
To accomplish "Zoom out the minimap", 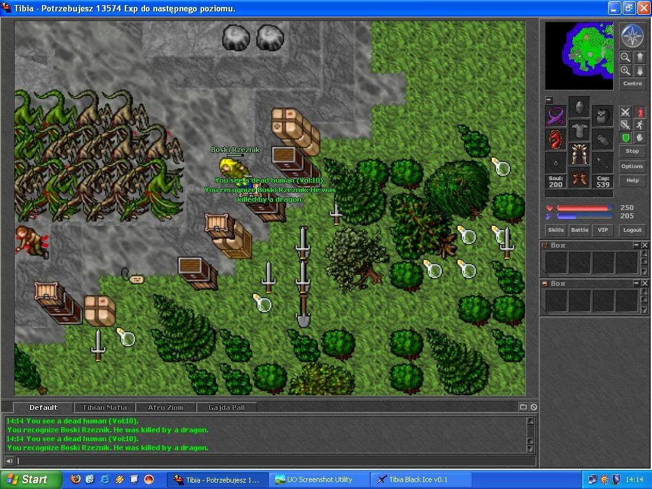I will (625, 57).
